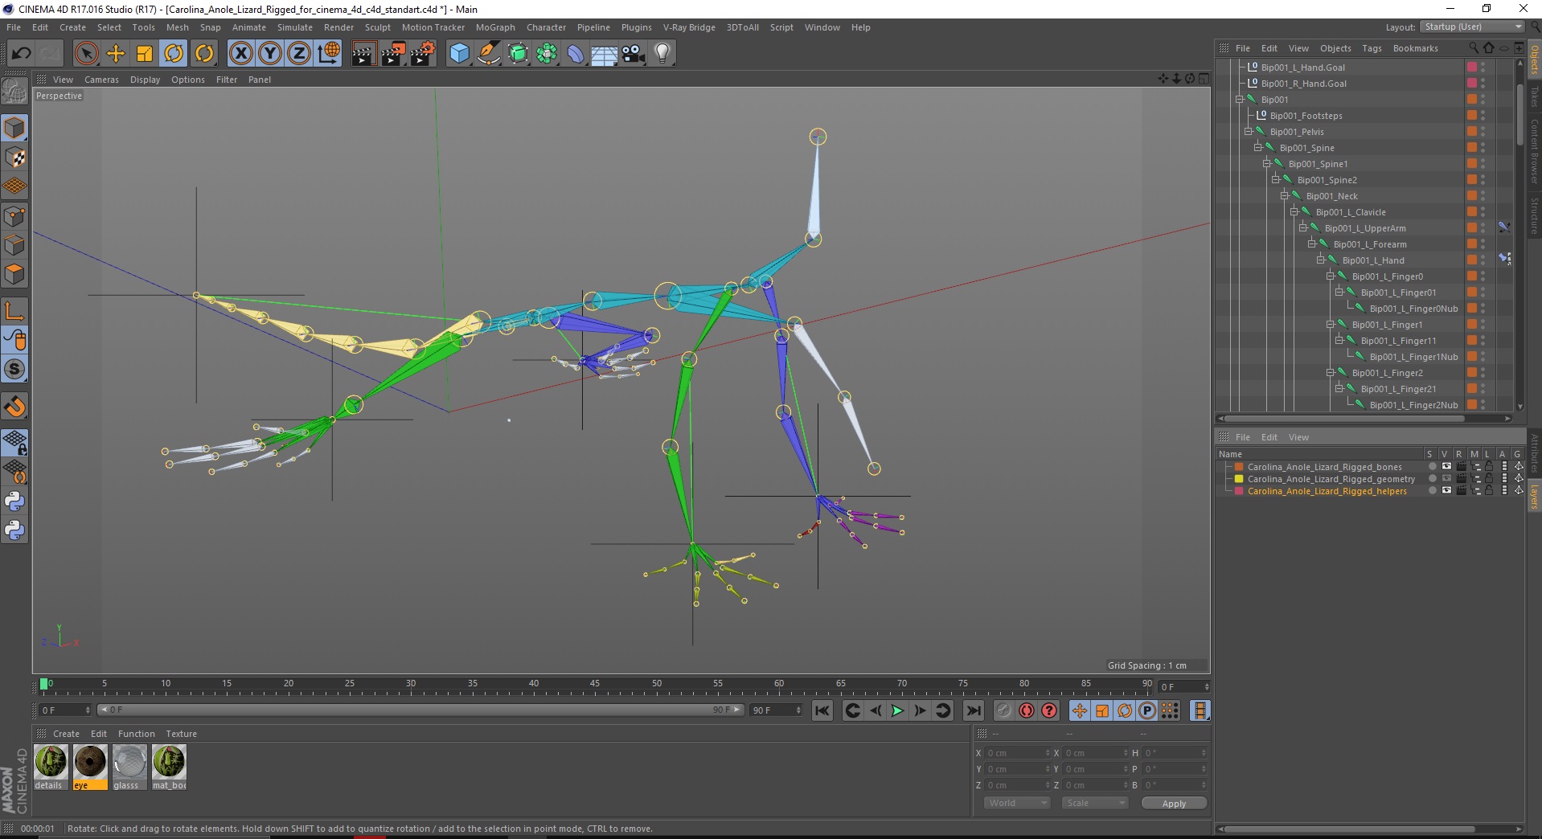
Task: Collapse the Bip001 tree node
Action: [1239, 100]
